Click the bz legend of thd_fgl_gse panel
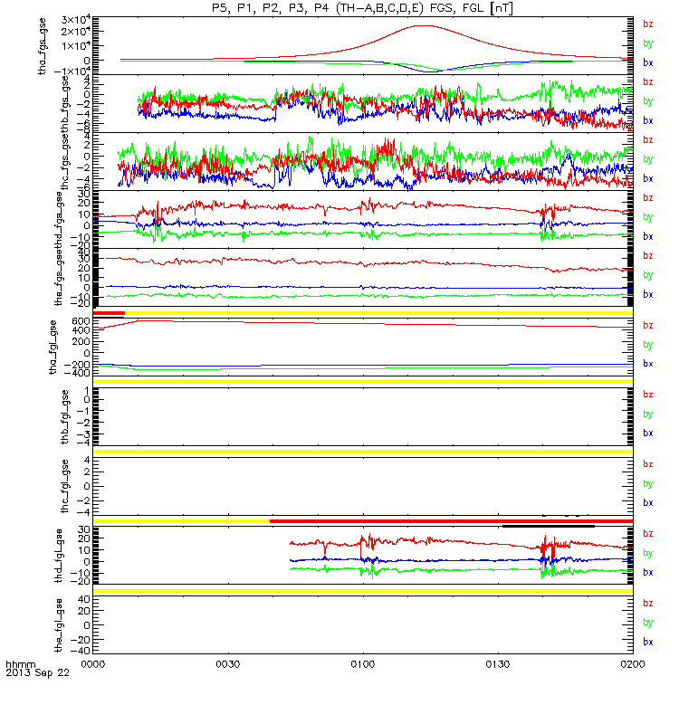 pos(648,533)
